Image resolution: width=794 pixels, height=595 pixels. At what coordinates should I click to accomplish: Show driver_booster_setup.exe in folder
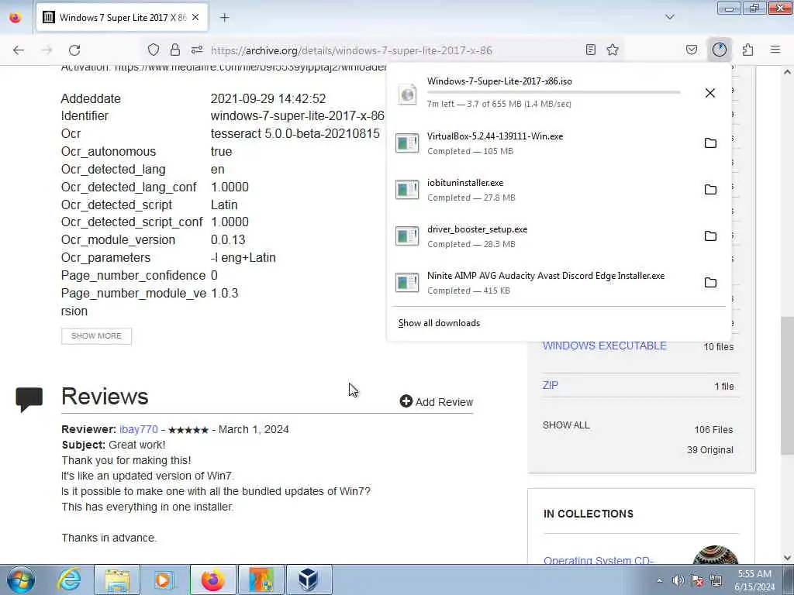coord(710,236)
